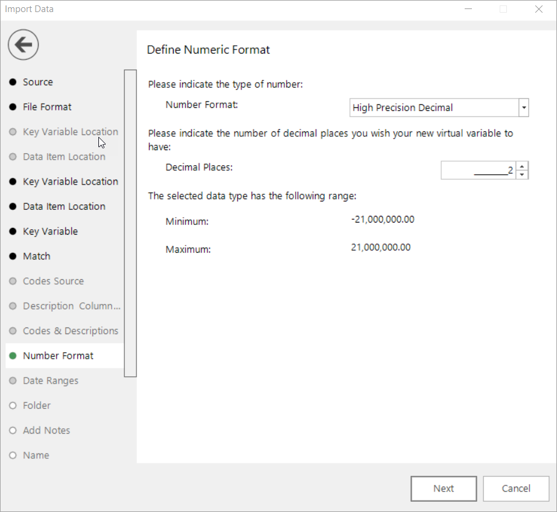557x512 pixels.
Task: Open the Number Format dropdown
Action: [x=524, y=107]
